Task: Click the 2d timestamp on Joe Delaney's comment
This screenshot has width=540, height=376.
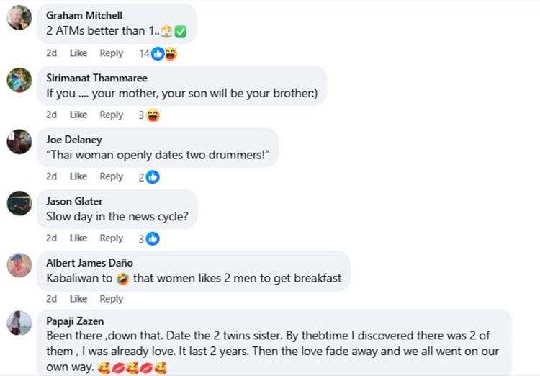Action: tap(52, 176)
